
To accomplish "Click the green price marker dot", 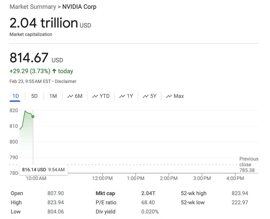I will pos(33,117).
